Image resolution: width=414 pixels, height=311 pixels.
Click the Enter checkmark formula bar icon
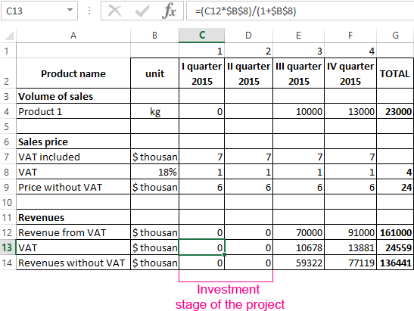coord(142,11)
